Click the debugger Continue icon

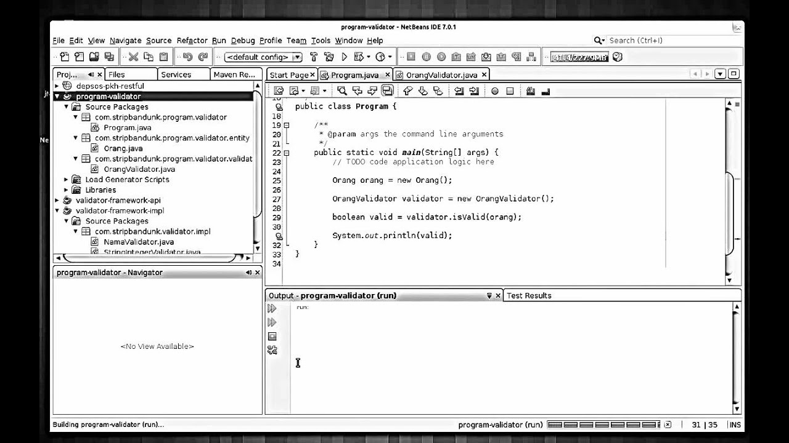click(x=441, y=57)
